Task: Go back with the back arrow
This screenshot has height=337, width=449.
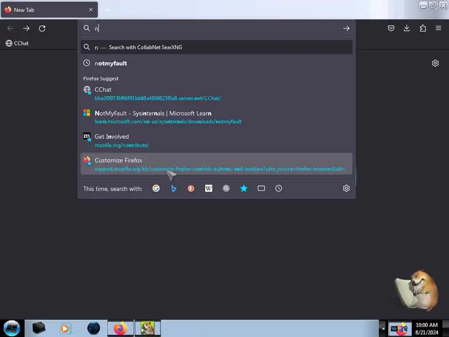Action: [x=11, y=29]
